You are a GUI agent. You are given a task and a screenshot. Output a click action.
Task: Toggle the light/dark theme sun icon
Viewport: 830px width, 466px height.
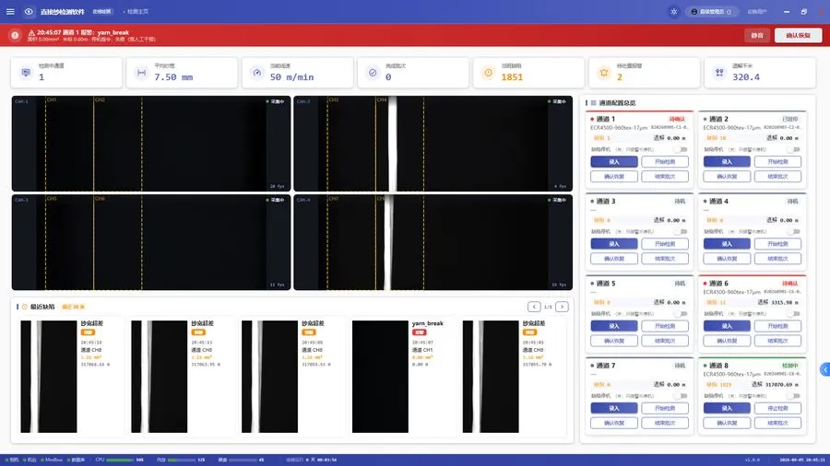tap(673, 12)
